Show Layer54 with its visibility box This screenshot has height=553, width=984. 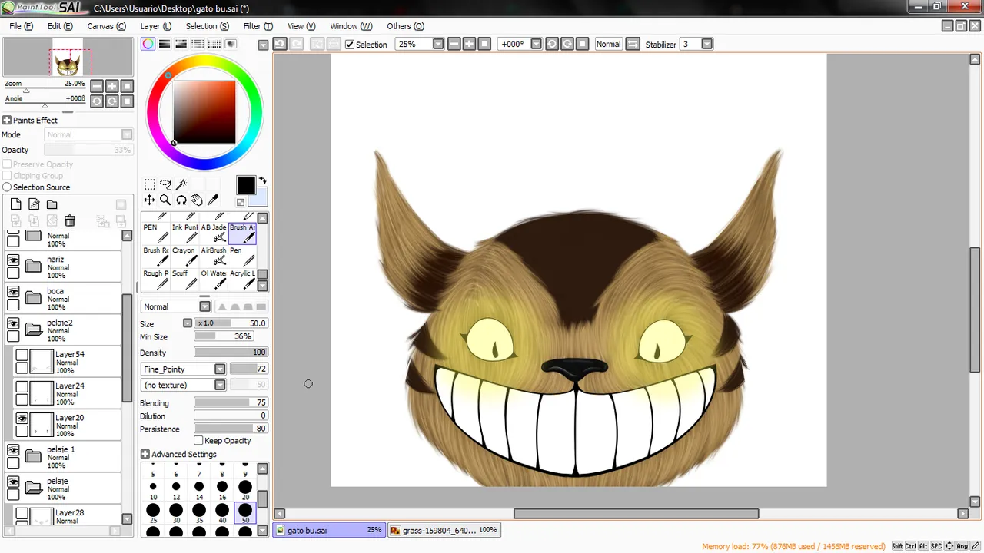pos(22,355)
